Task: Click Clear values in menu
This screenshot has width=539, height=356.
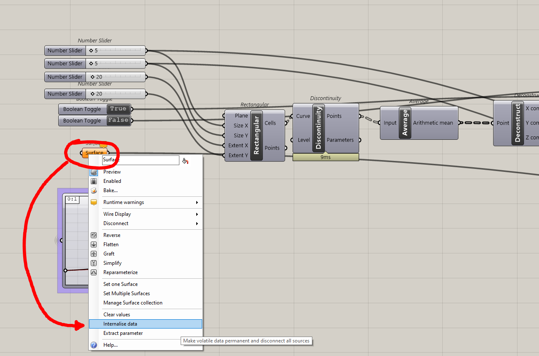Action: pyautogui.click(x=145, y=315)
